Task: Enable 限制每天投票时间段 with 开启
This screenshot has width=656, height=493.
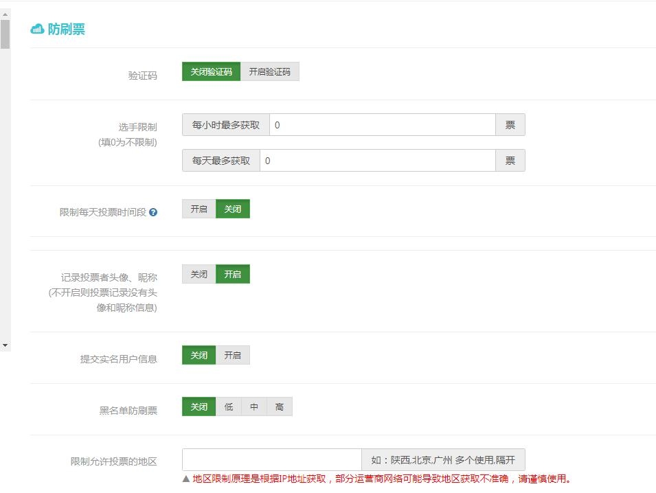Action: click(x=199, y=209)
